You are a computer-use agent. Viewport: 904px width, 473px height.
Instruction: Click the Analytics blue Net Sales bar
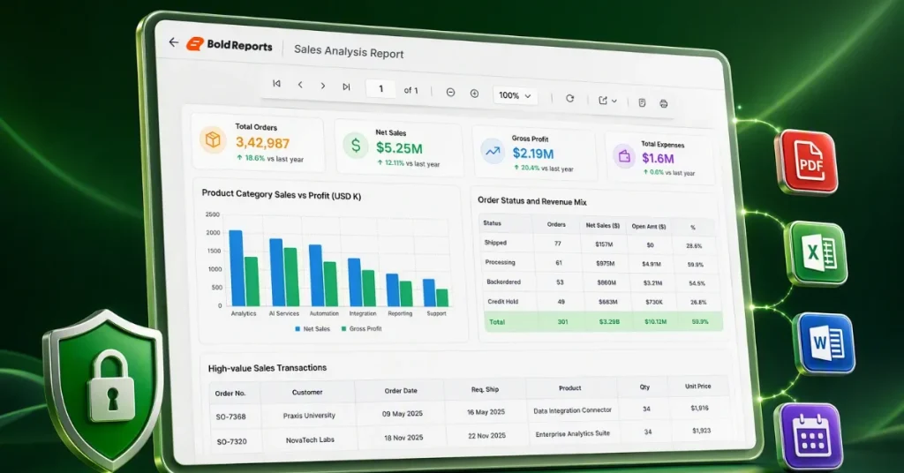pyautogui.click(x=236, y=268)
